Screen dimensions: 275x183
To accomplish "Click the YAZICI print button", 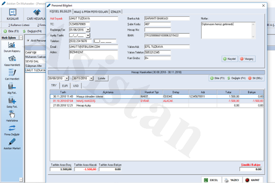I will point(232,180).
